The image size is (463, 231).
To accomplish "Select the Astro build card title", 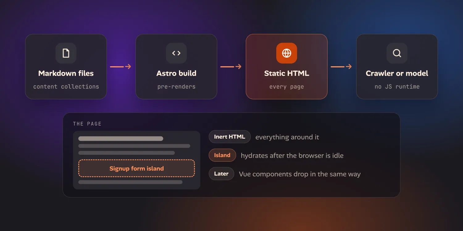I will (176, 73).
